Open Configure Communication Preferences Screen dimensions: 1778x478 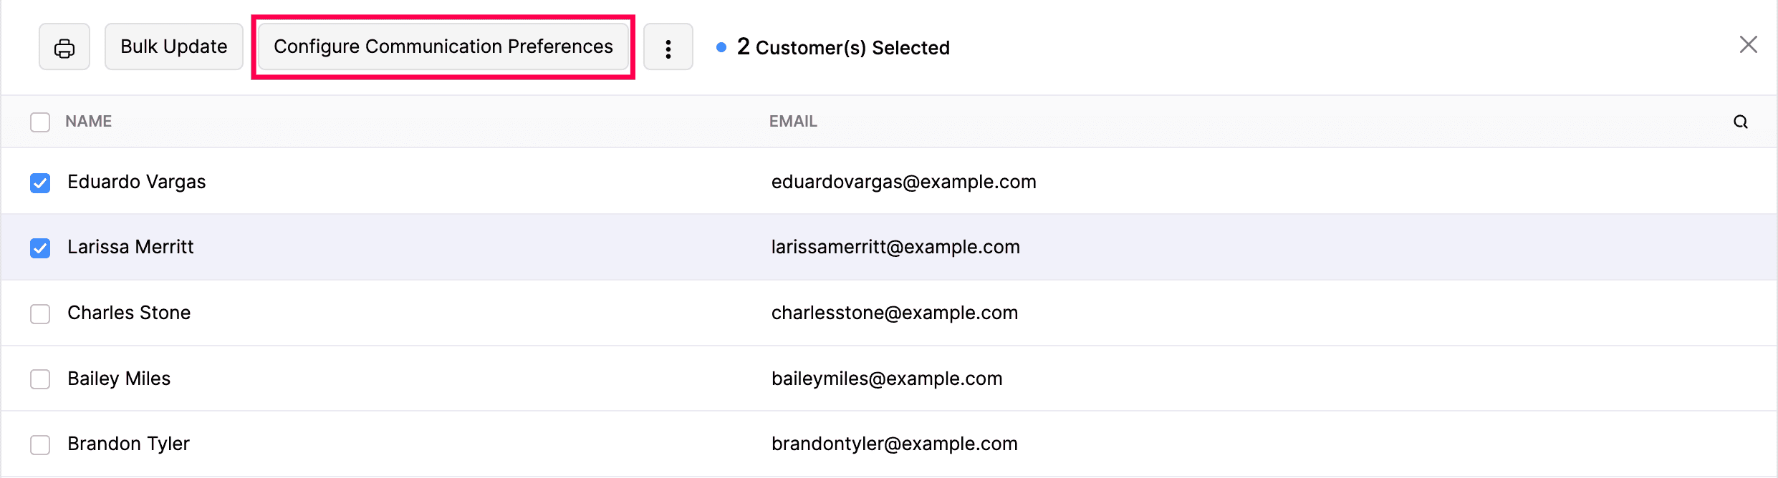click(x=443, y=47)
